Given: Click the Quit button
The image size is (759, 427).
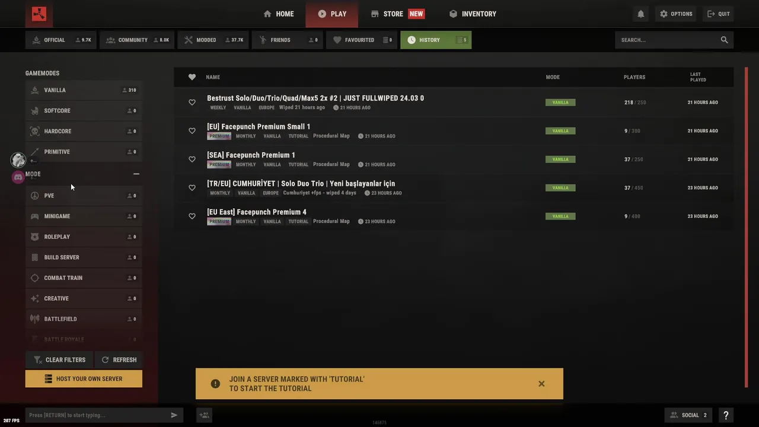Looking at the screenshot, I should [718, 14].
